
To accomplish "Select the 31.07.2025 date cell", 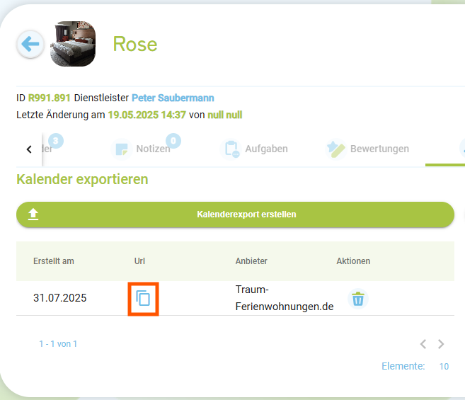I will coord(60,298).
